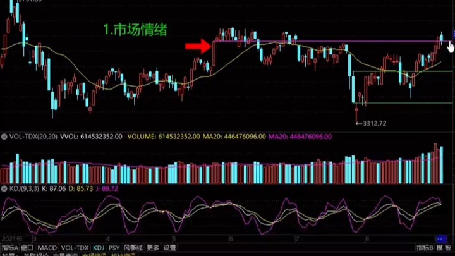Expand the 更多 indicators list
This screenshot has width=455, height=256.
pyautogui.click(x=153, y=247)
